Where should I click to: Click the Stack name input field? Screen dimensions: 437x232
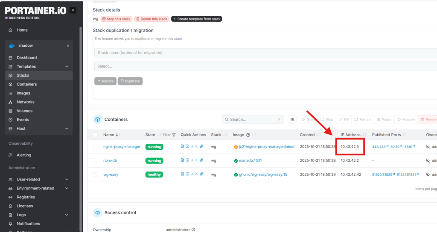[x=265, y=53]
